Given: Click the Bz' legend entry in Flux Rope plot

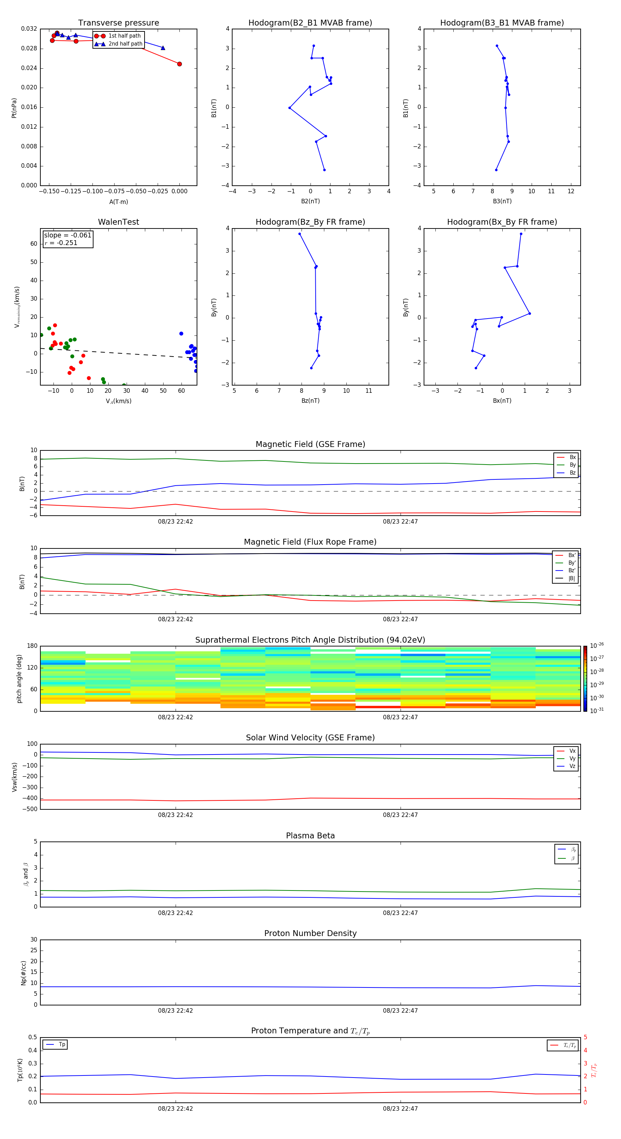Looking at the screenshot, I should coord(566,571).
